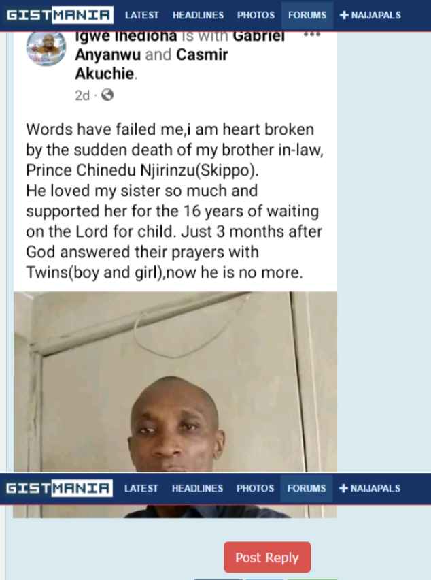Open the Gistmania logo in the top header
The width and height of the screenshot is (431, 580).
[59, 15]
